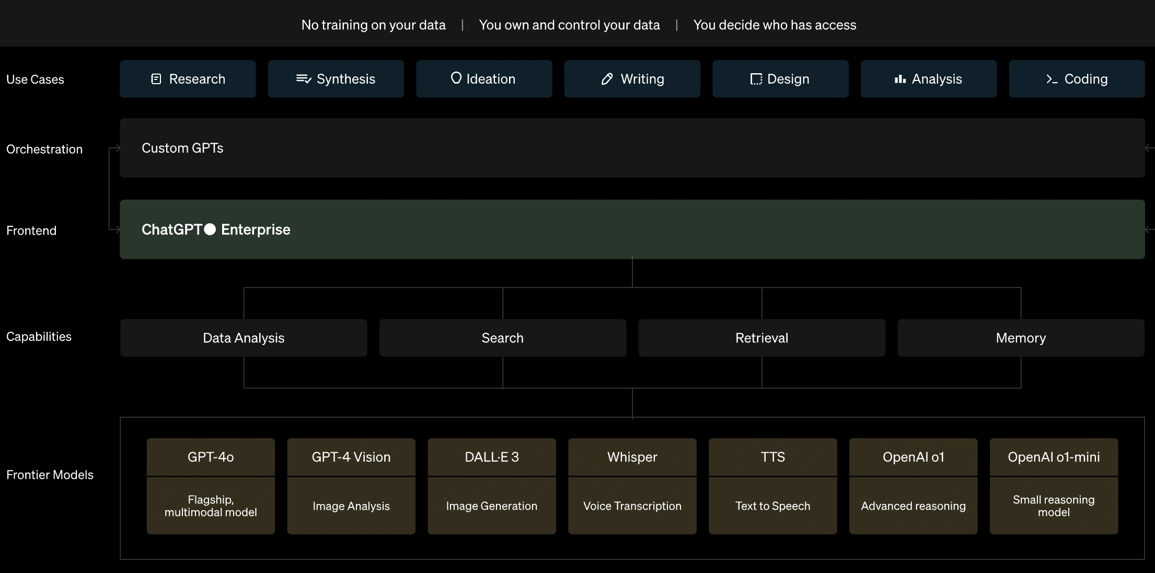Select the Design use case card

[780, 79]
